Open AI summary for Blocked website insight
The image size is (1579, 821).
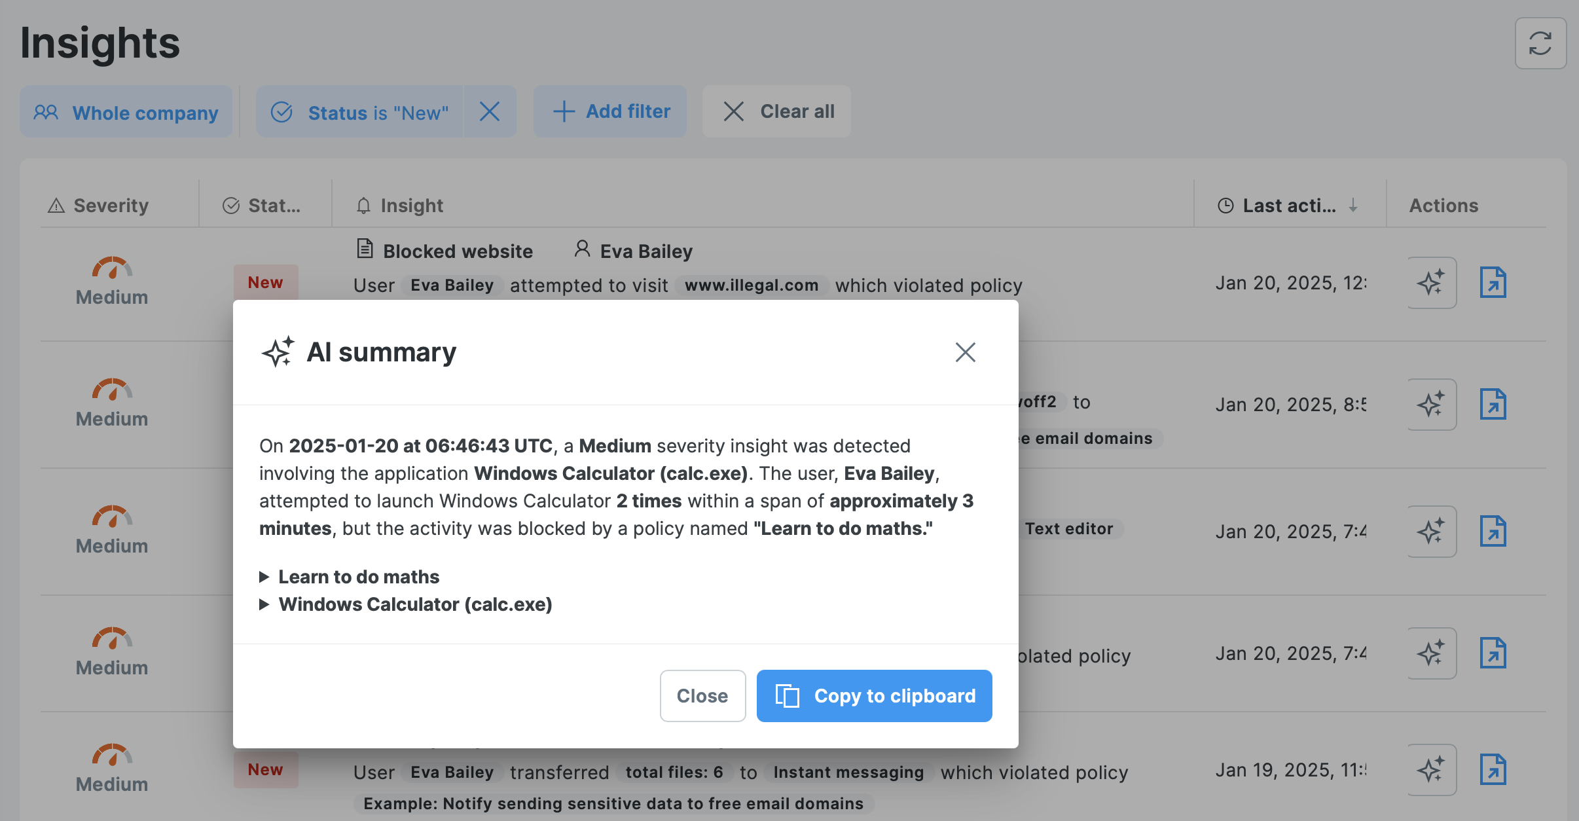point(1432,283)
